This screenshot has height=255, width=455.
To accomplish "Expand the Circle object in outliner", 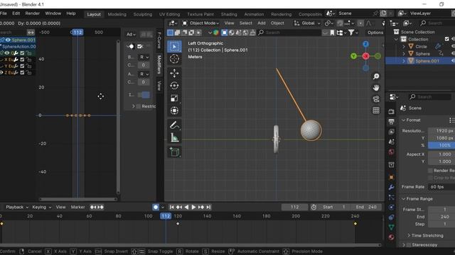I will coord(403,46).
